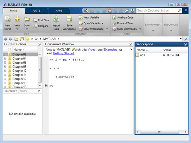The width and height of the screenshot is (191, 143).
Task: Open the Help question mark icon
Action: pyautogui.click(x=132, y=11)
